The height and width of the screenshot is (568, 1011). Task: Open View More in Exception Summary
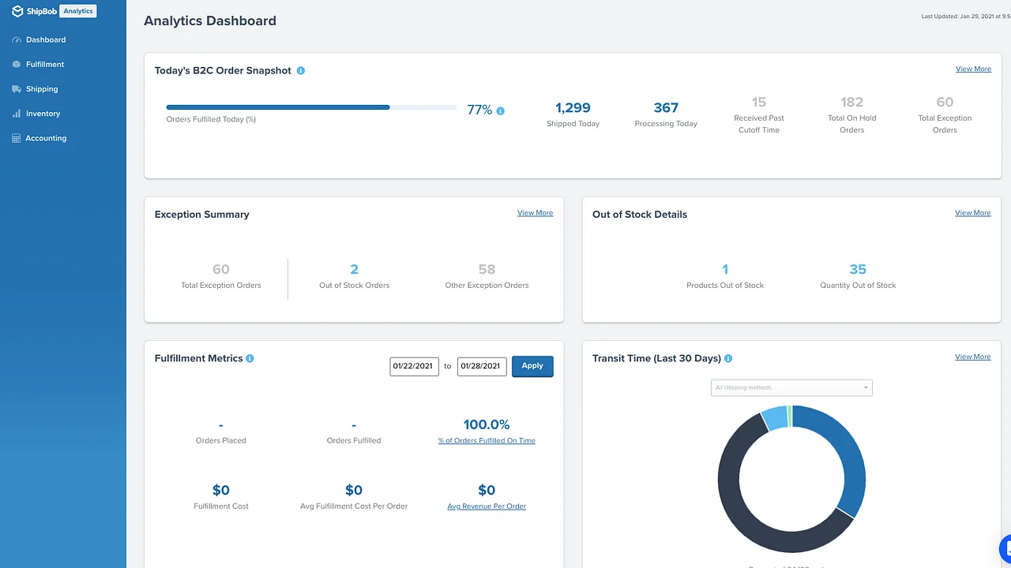(535, 213)
